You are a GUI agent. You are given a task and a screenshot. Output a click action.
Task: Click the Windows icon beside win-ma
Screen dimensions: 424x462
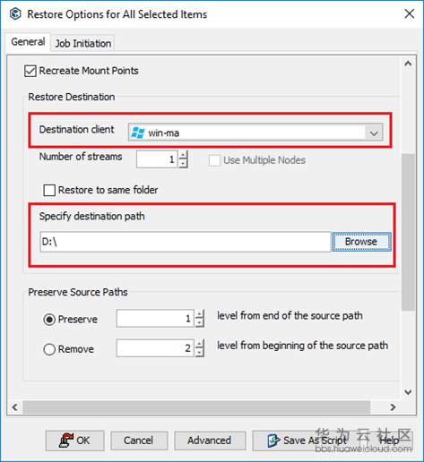coord(138,133)
